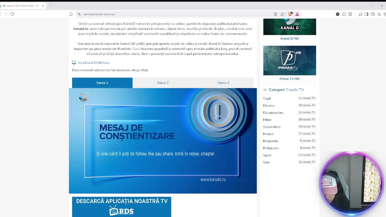The height and width of the screenshot is (217, 386).
Task: Switch to the Sursa 3 tab
Action: coord(223,83)
